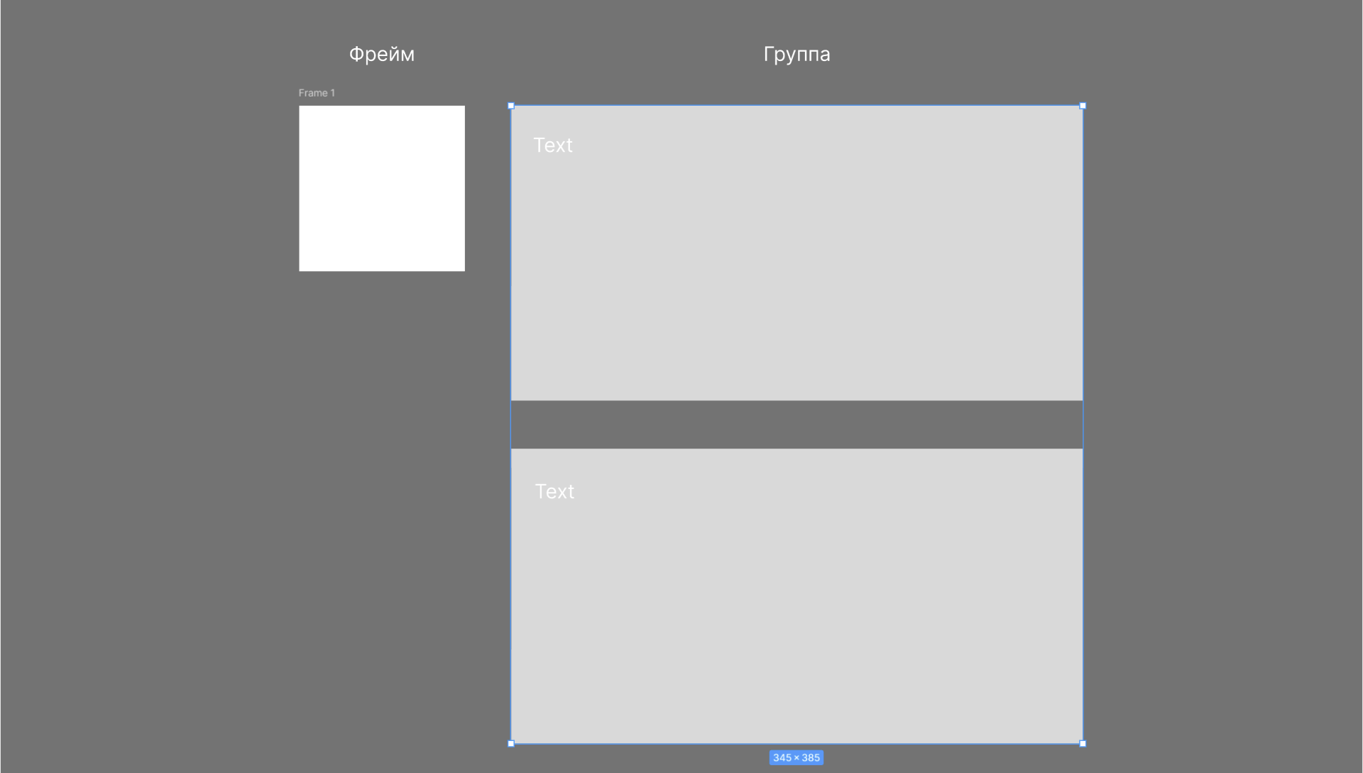Click empty canvas left of Frame 1
1363x773 pixels.
tap(149, 189)
